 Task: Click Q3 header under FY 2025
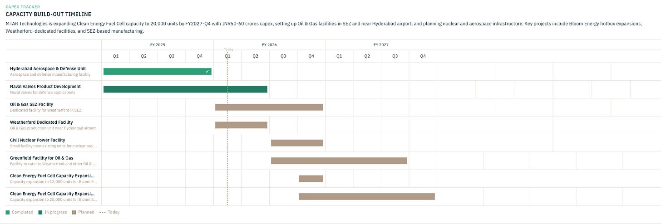pos(172,56)
